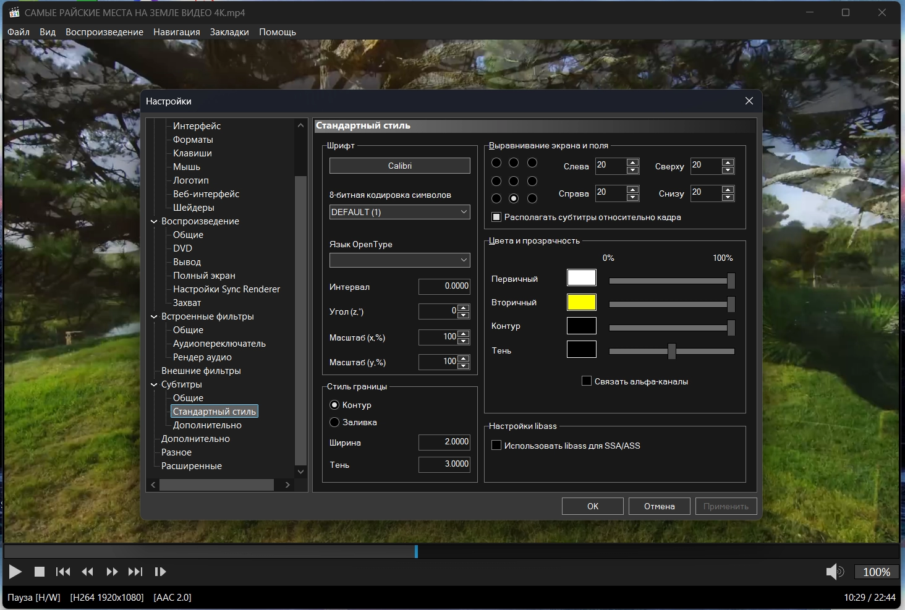This screenshot has width=905, height=610.
Task: Skip to previous file icon
Action: 63,572
